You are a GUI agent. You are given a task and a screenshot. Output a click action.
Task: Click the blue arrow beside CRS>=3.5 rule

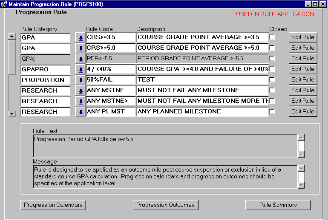(x=80, y=37)
